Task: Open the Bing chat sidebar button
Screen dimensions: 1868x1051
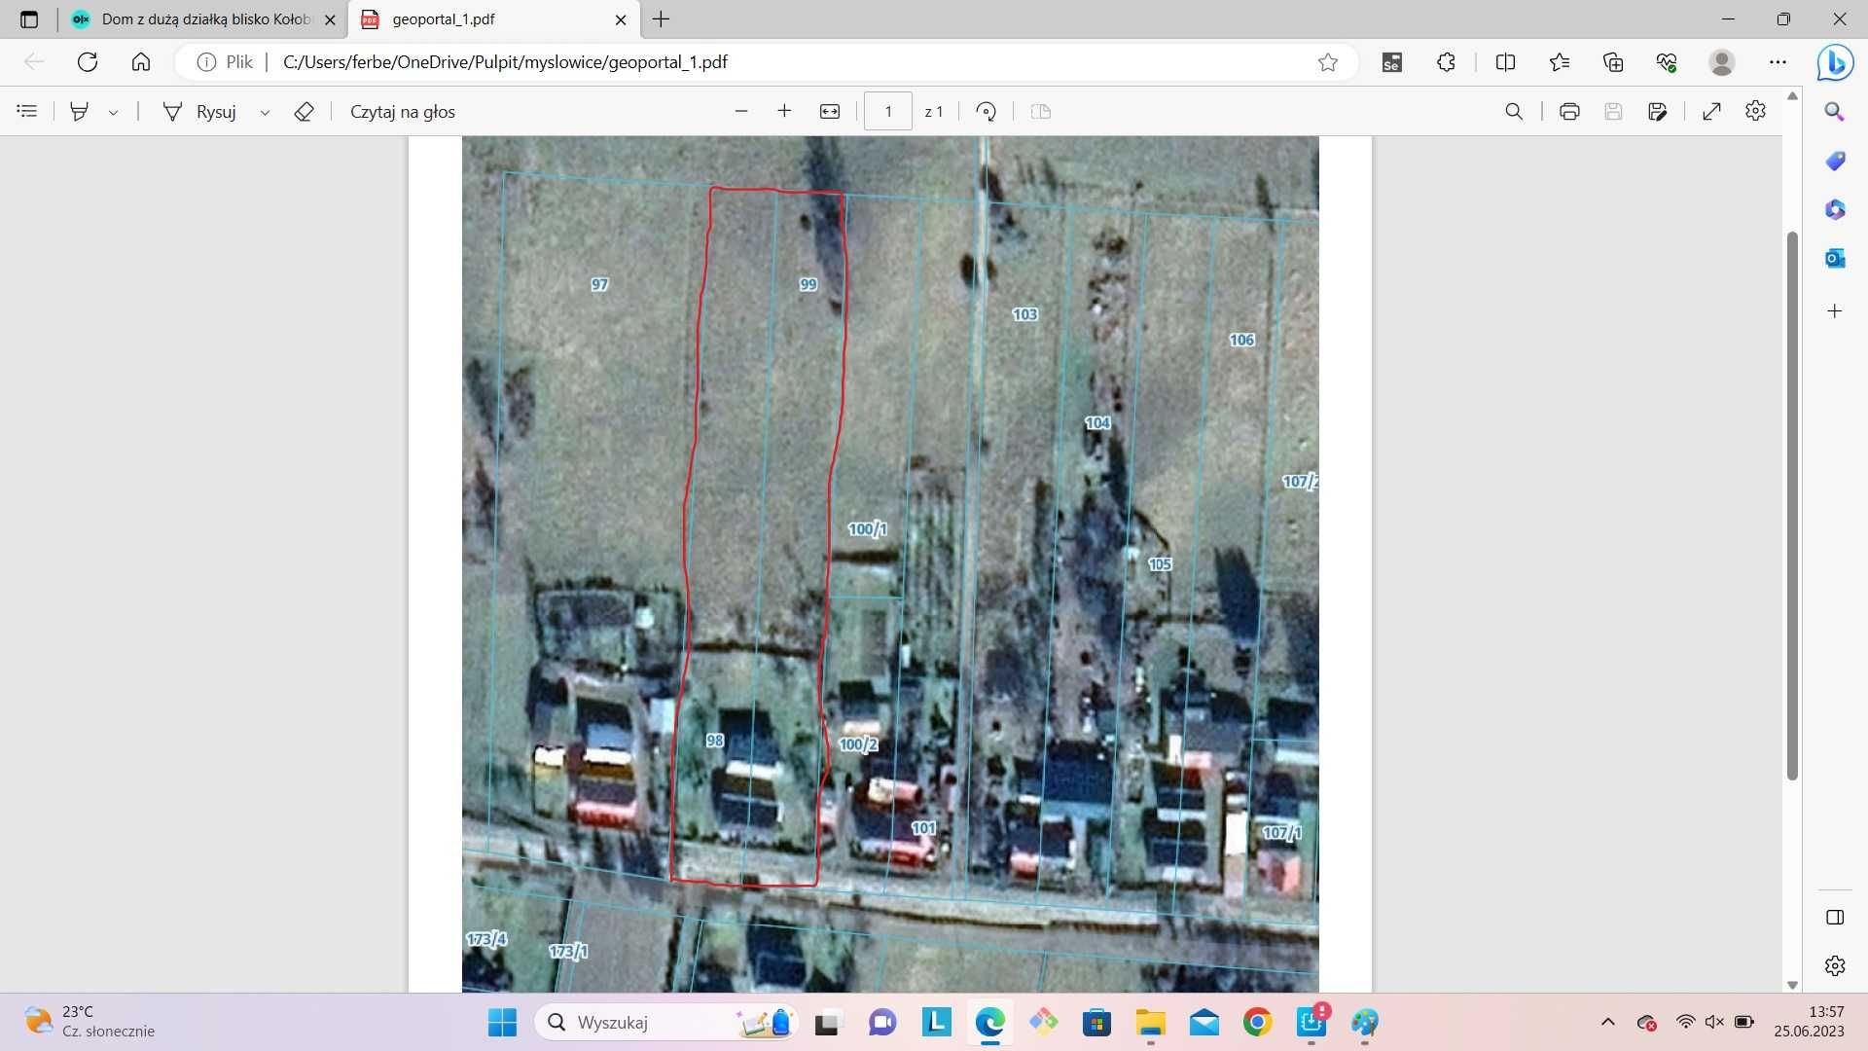Action: [x=1835, y=62]
